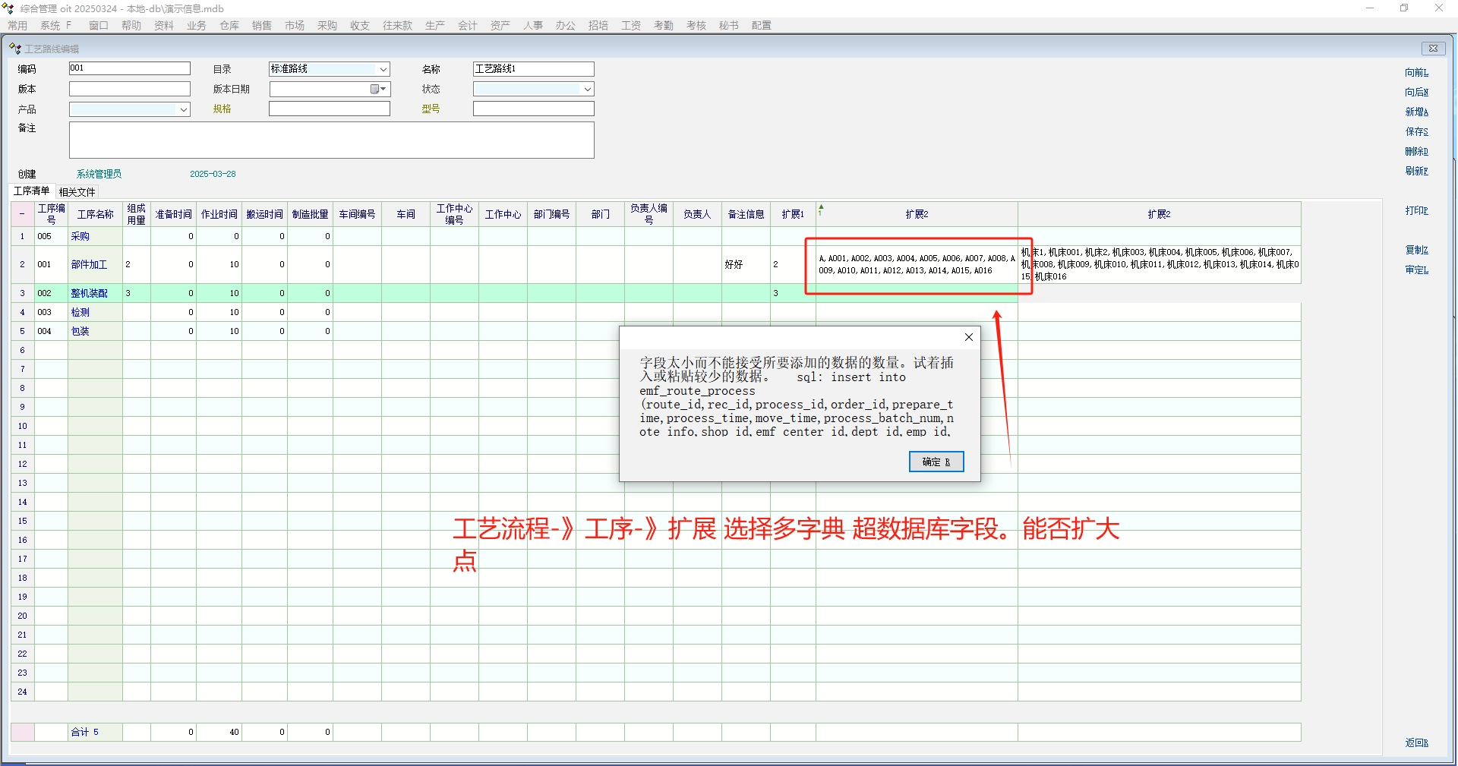Click the 工艺路线编辑 window title icon
The height and width of the screenshot is (766, 1458).
[15, 49]
